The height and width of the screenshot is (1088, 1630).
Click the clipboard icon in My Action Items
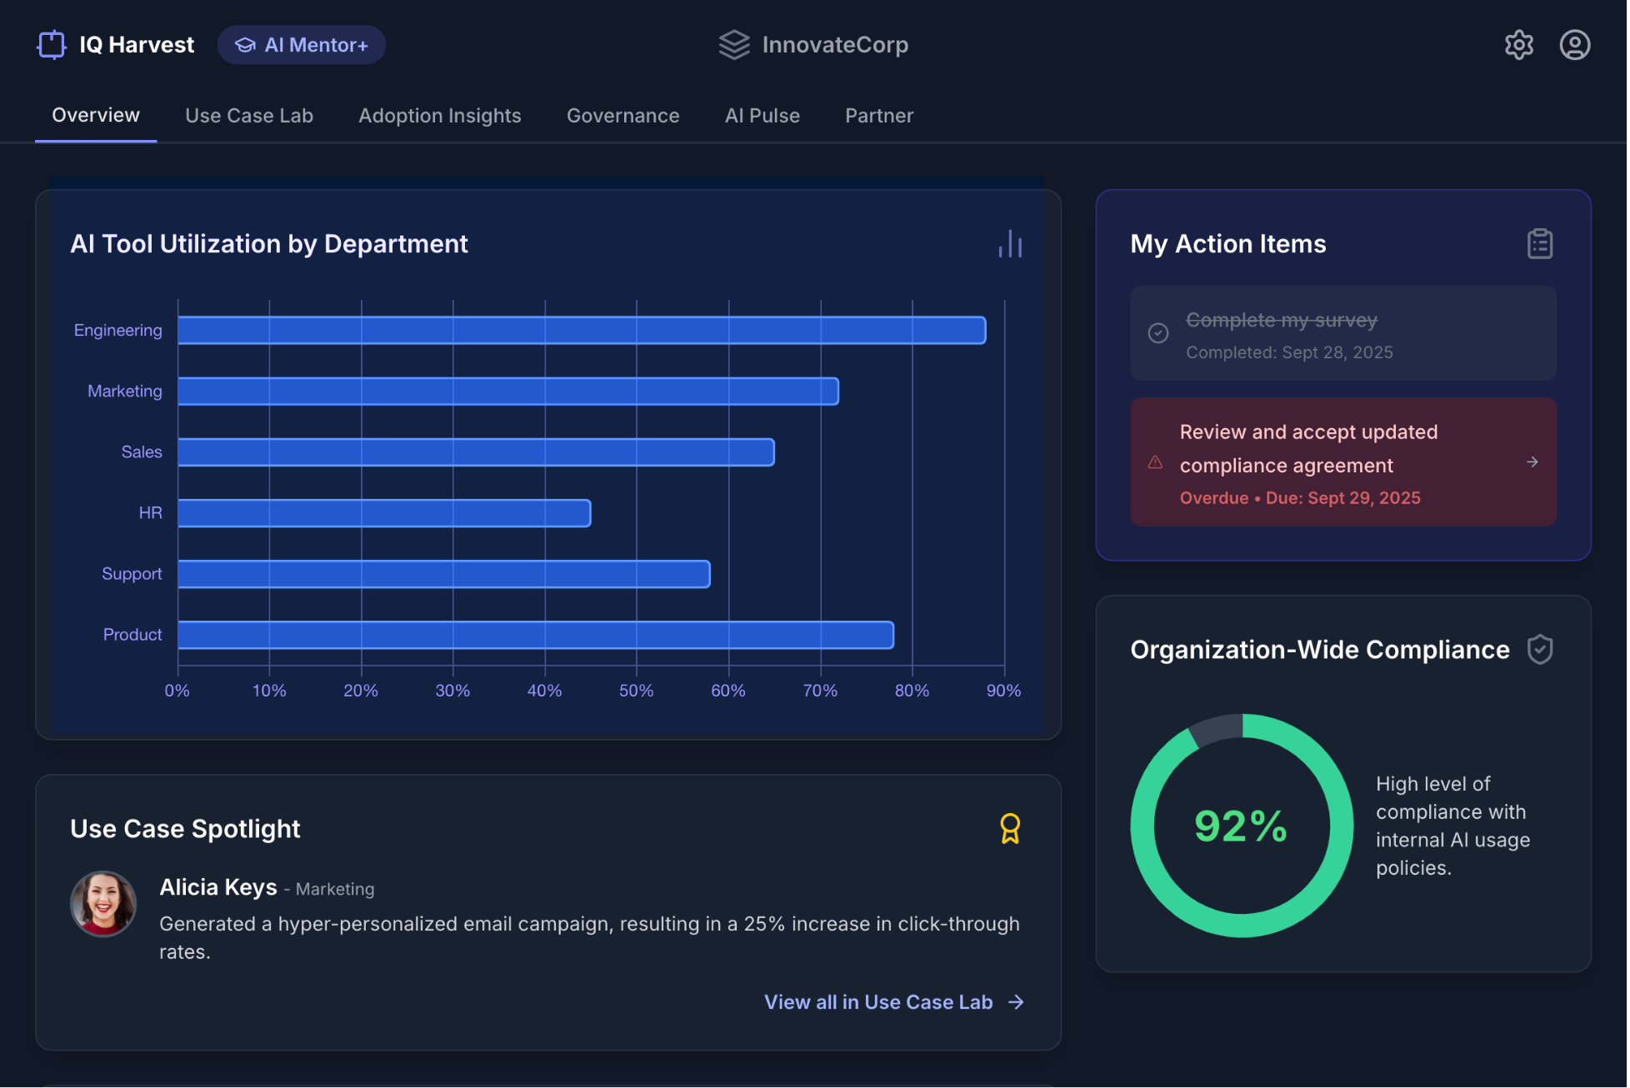click(x=1539, y=244)
